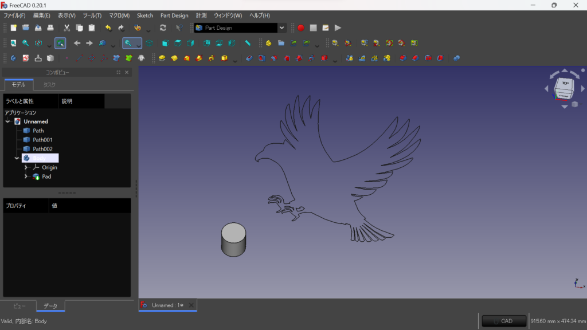Go to previous selection with left arrow
This screenshot has height=330, width=587.
pos(77,44)
